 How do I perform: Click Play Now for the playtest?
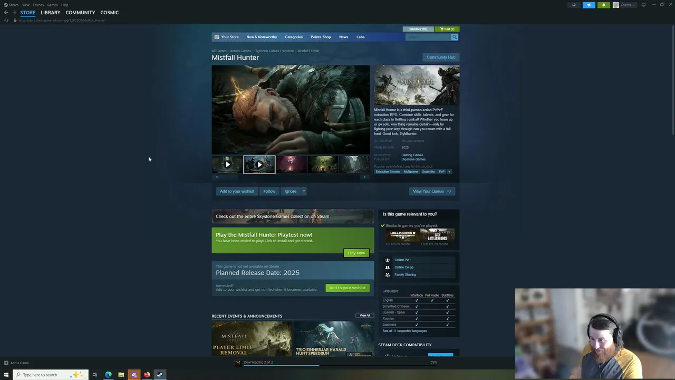coord(356,253)
